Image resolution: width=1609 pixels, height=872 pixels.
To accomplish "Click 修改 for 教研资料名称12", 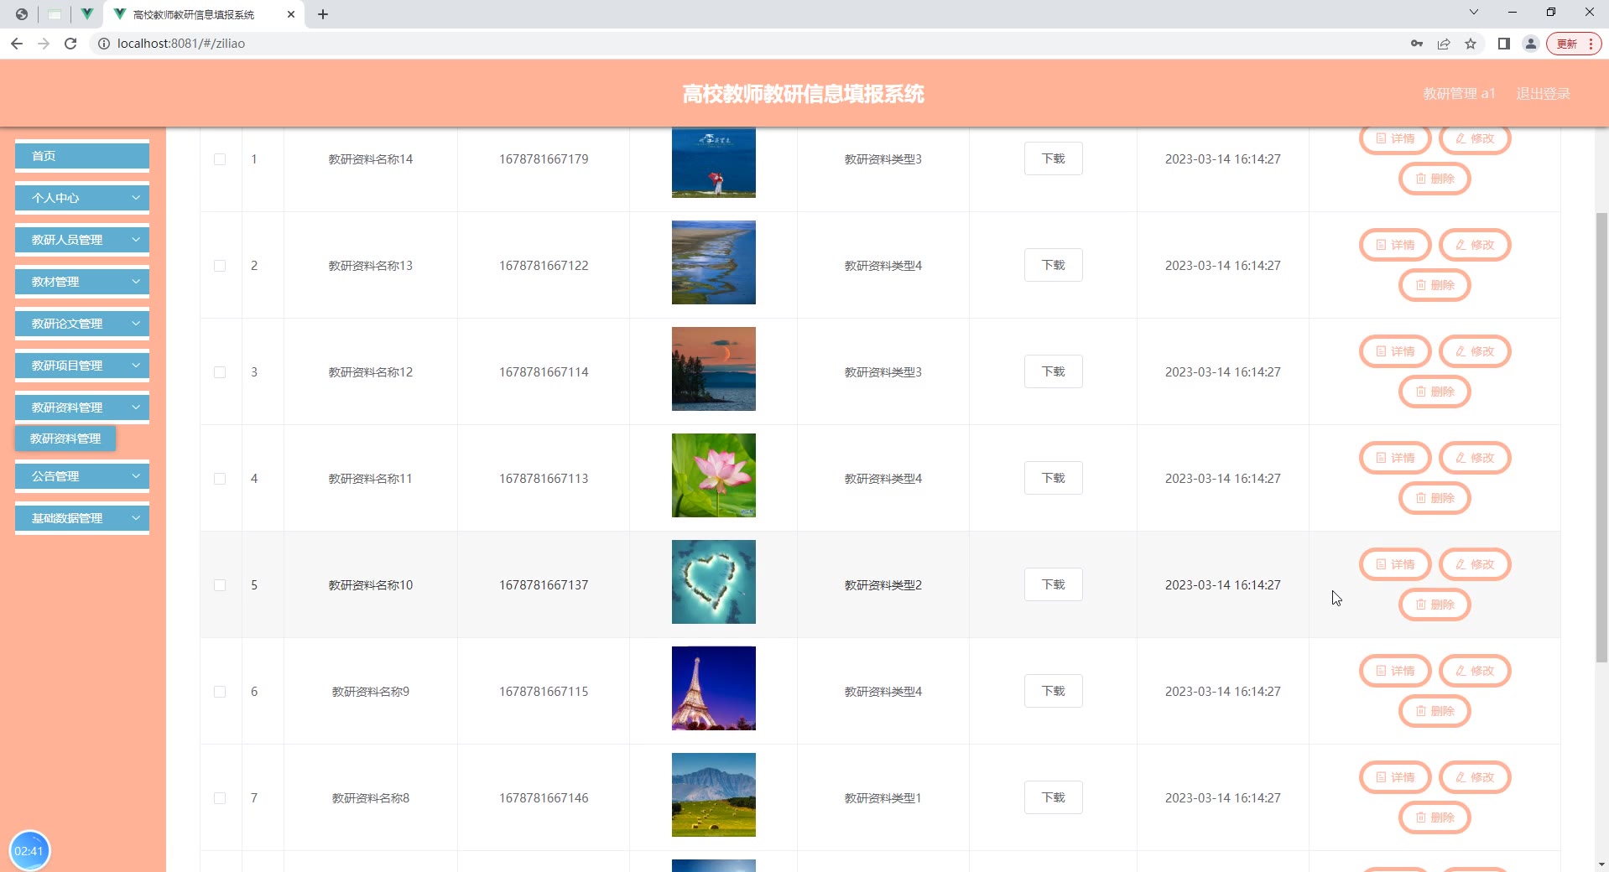I will (x=1475, y=351).
